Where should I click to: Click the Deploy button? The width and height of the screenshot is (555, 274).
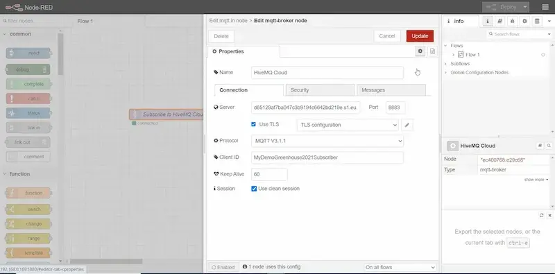click(502, 7)
